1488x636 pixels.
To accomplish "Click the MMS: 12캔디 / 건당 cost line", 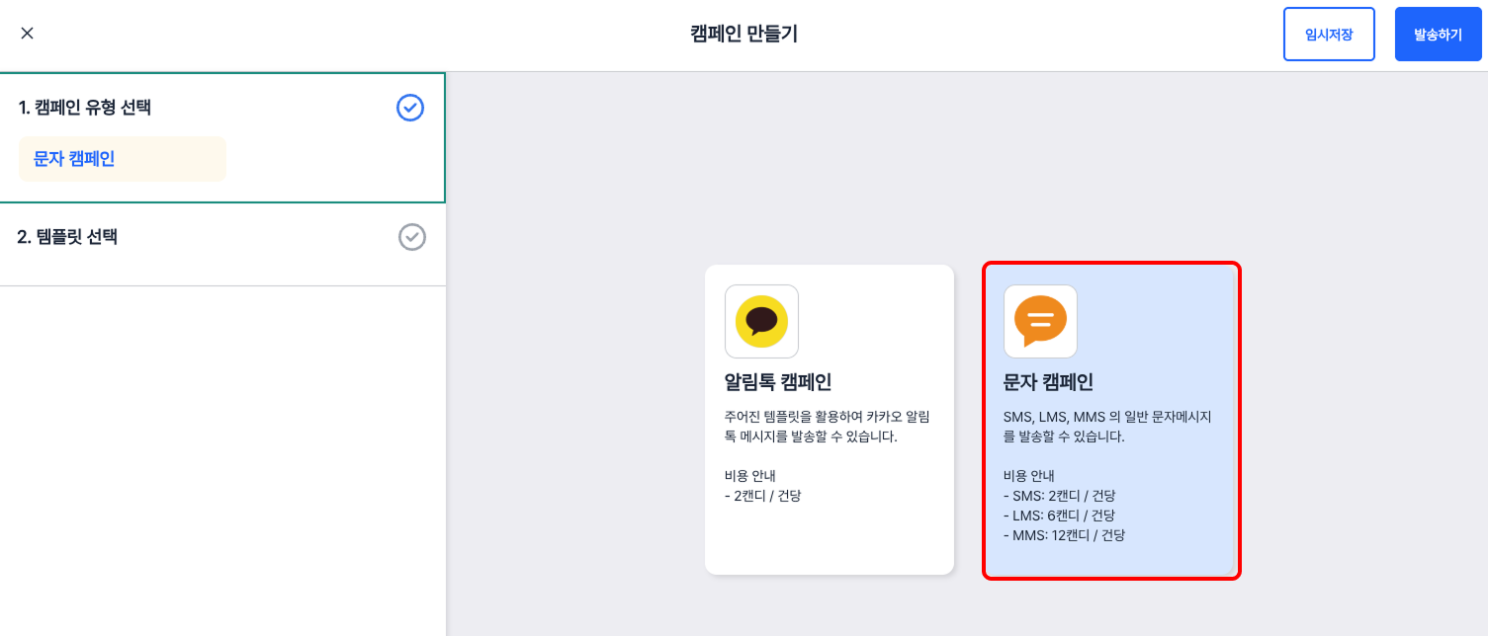I will point(1064,535).
